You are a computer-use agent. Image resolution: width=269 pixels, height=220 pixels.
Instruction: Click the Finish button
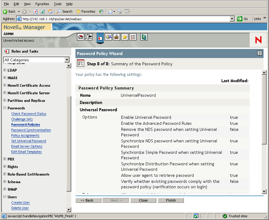coord(171,200)
